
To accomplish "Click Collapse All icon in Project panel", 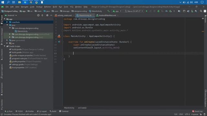I will [x=42, y=15].
